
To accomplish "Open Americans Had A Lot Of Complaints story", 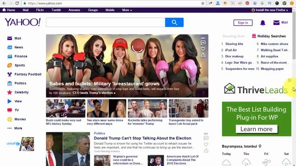I will click(x=182, y=160).
